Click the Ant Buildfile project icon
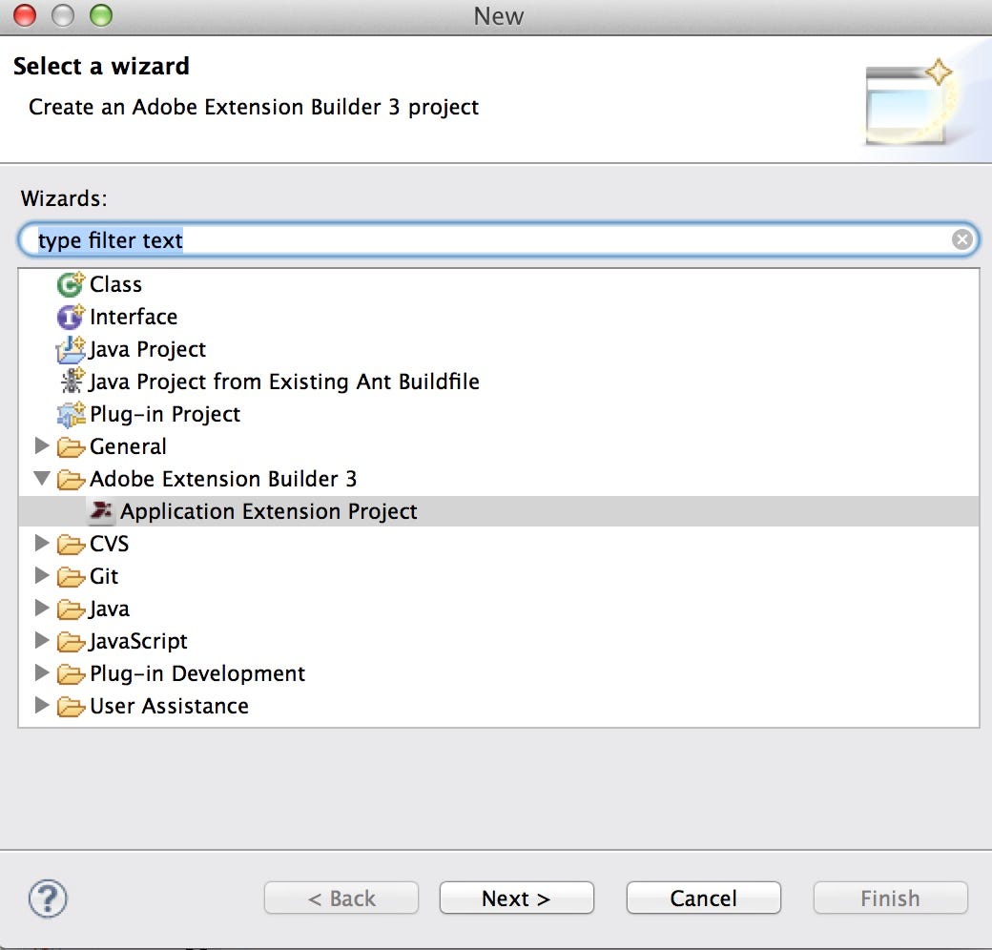This screenshot has width=992, height=950. coord(72,382)
